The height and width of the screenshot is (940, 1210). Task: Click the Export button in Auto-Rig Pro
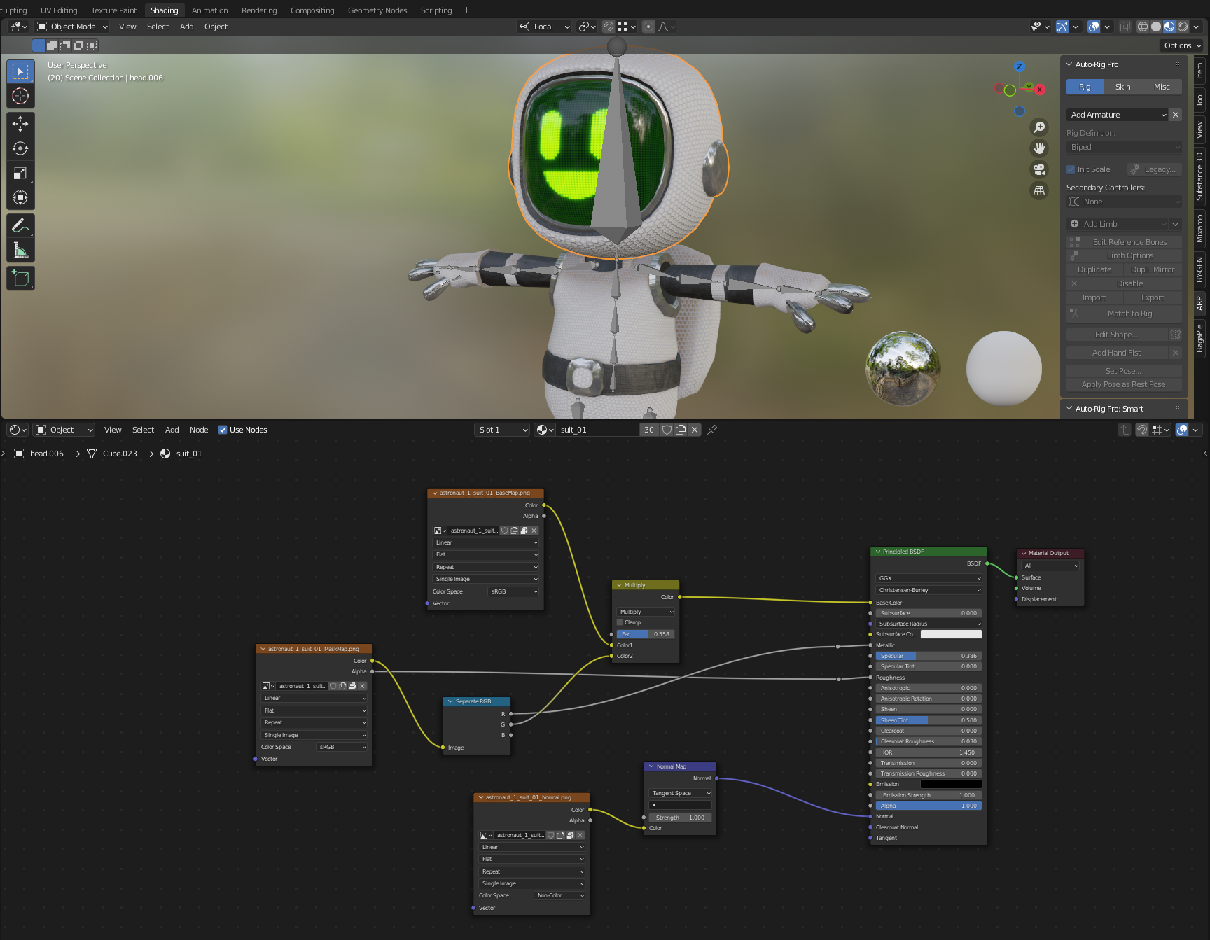pos(1153,297)
